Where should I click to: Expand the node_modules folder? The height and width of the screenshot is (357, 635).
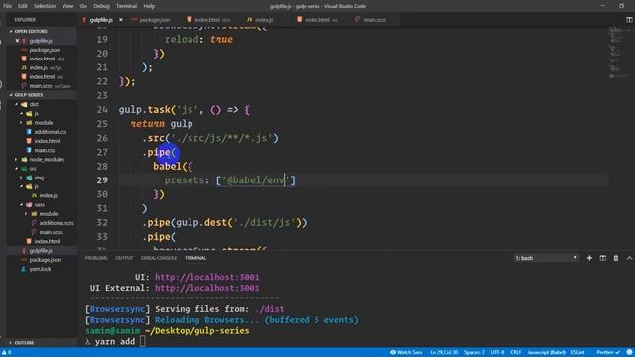click(47, 159)
